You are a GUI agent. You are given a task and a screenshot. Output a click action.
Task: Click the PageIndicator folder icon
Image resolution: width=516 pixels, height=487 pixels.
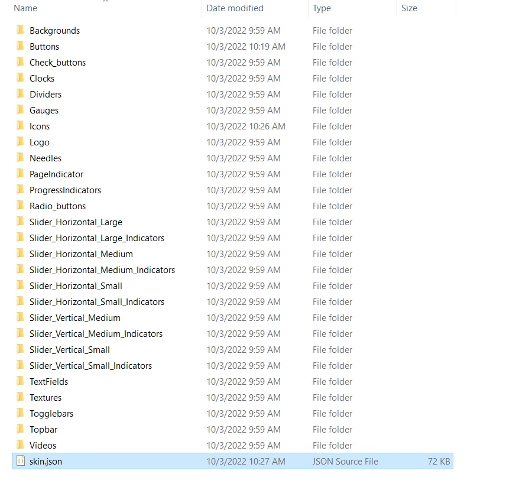(20, 174)
